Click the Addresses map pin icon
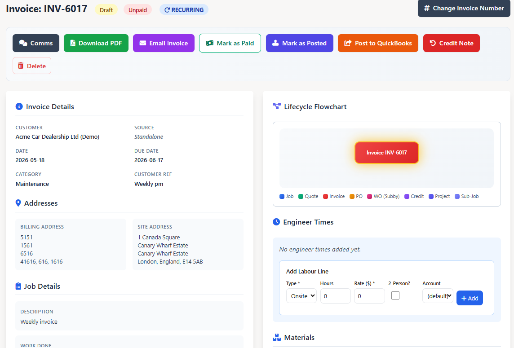The height and width of the screenshot is (348, 514). pyautogui.click(x=18, y=203)
